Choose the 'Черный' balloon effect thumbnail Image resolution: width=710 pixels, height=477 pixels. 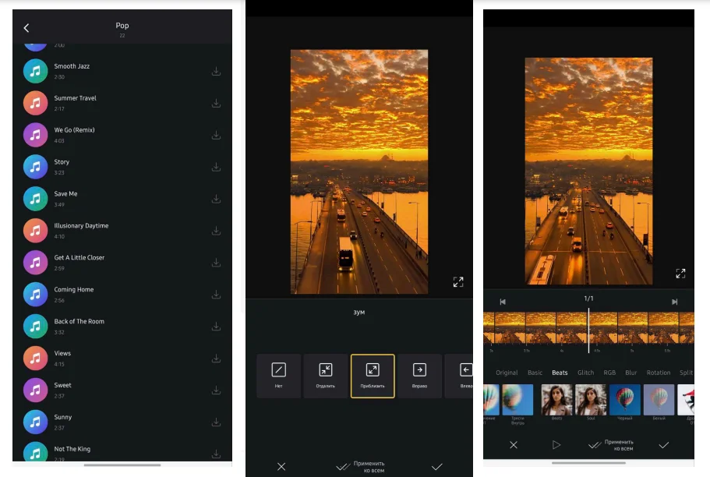point(625,400)
